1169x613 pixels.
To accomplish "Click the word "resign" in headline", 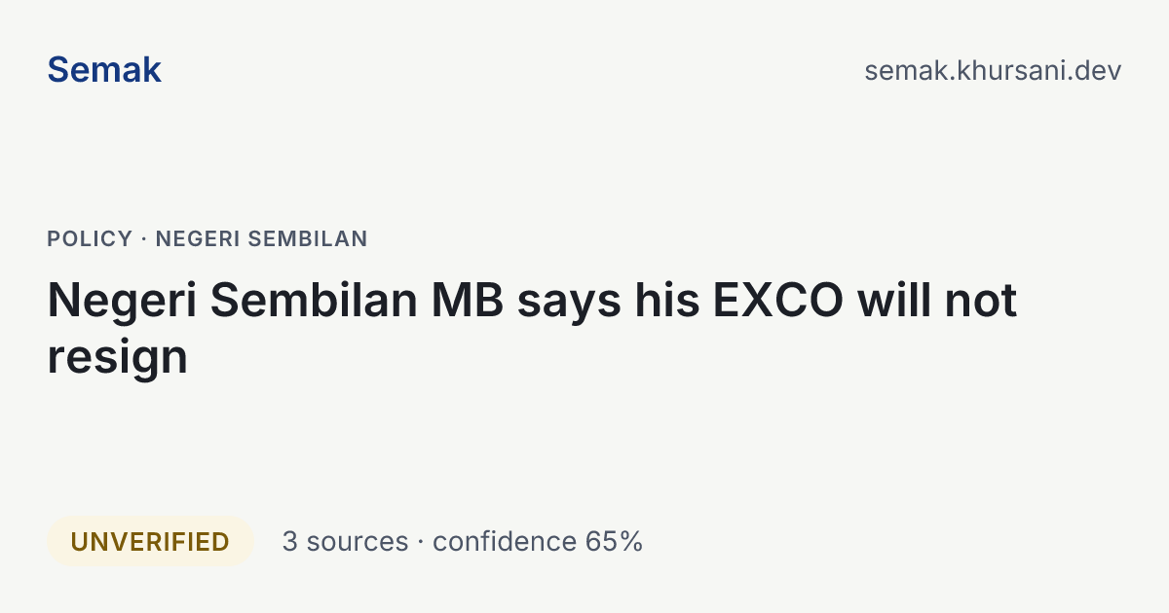I will click(x=117, y=358).
